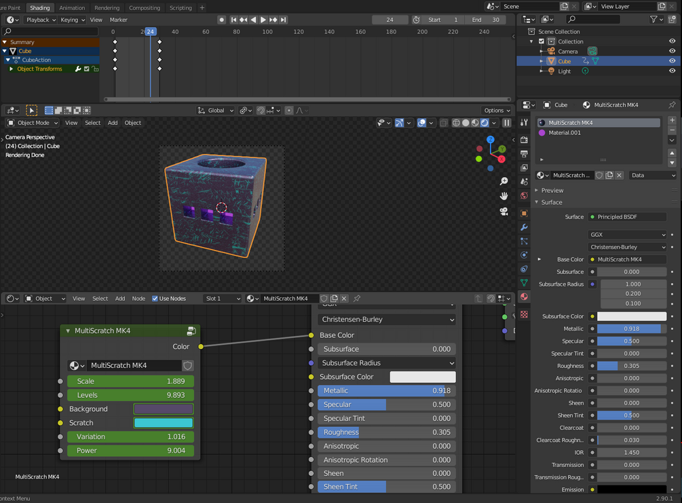
Task: Toggle X-ray viewport display
Action: pyautogui.click(x=443, y=123)
